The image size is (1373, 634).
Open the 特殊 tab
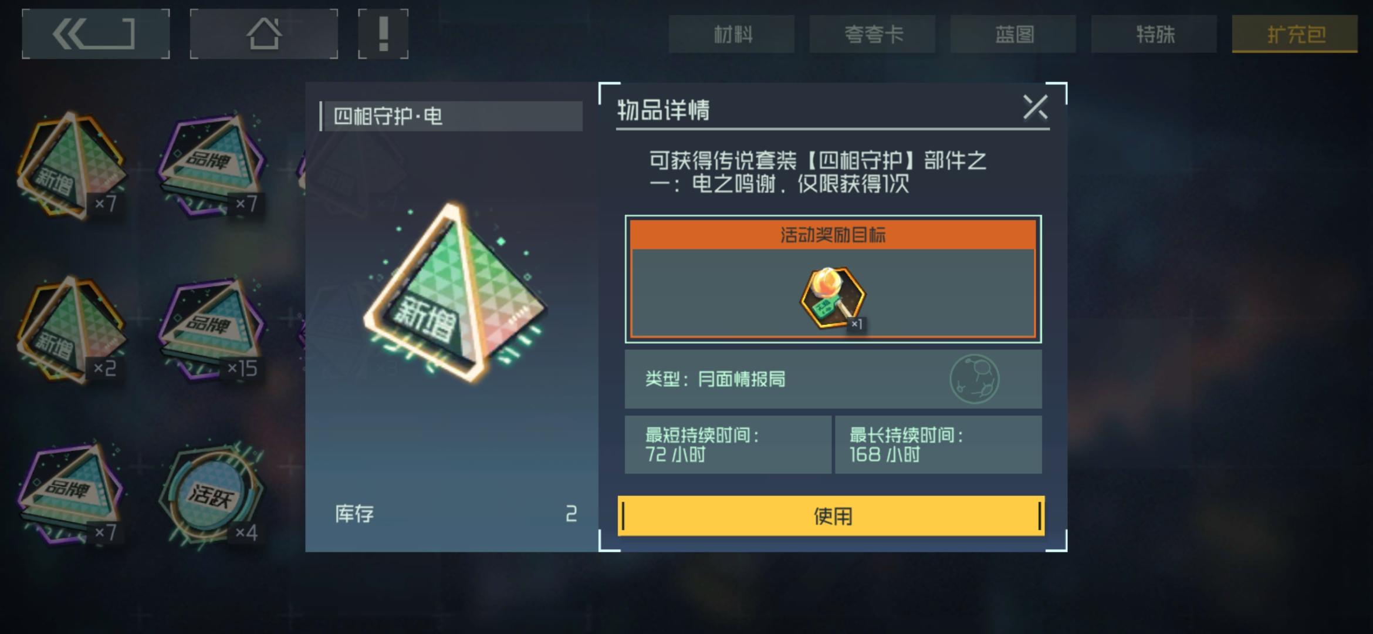coord(1154,34)
